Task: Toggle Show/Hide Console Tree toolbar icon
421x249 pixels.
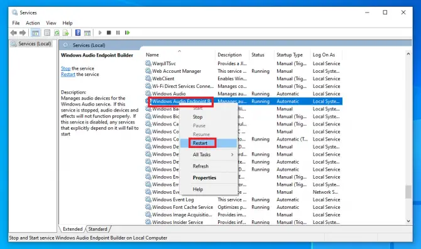Action: point(35,33)
